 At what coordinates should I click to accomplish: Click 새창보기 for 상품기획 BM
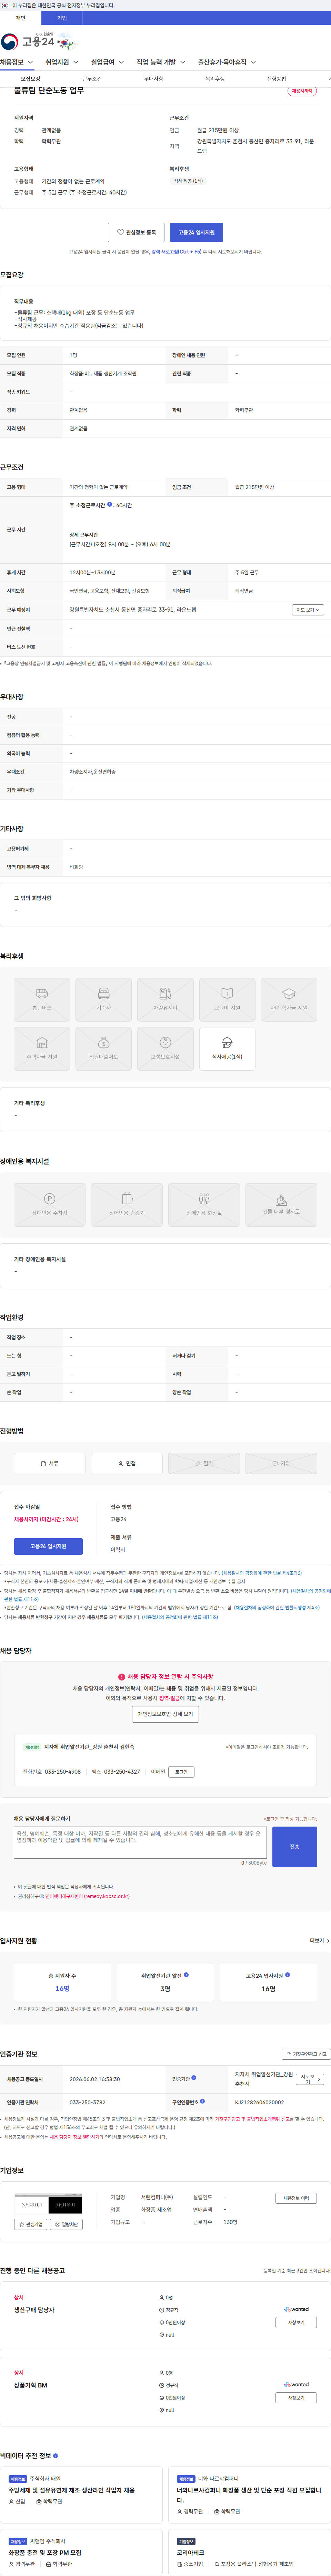[x=296, y=2398]
